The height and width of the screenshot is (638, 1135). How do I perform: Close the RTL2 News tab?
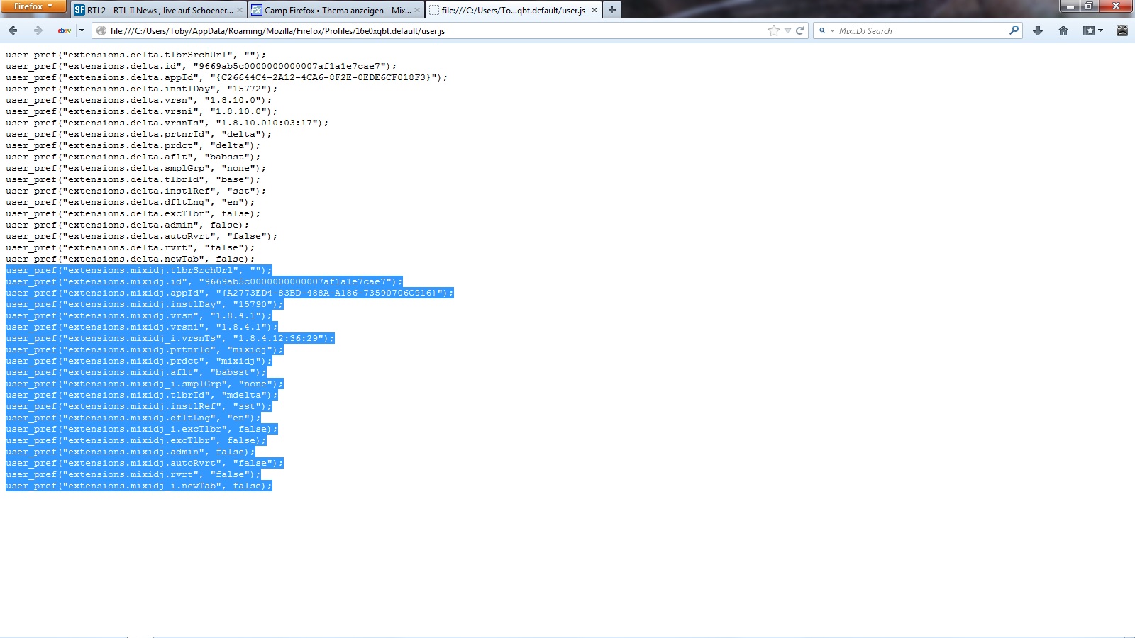239,10
